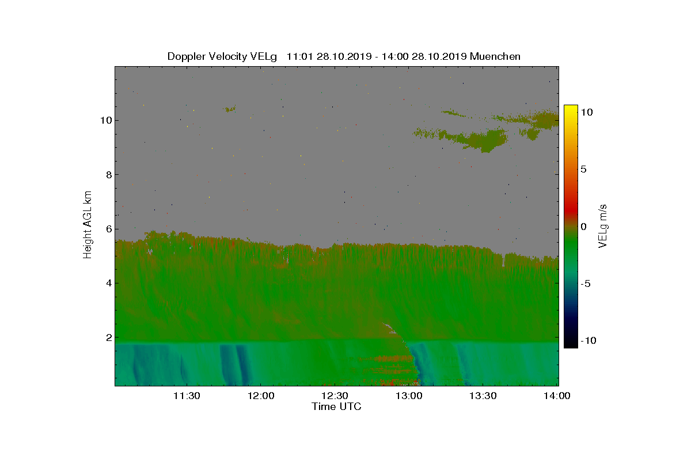Click the height tick label 6

coord(108,229)
